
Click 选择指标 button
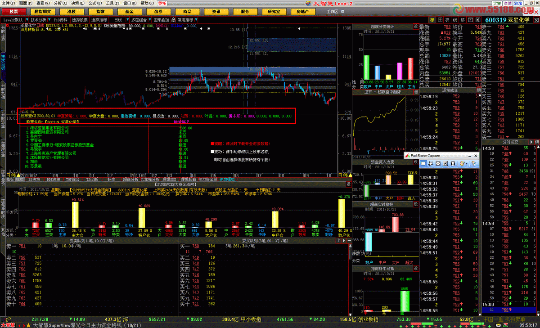99,20
